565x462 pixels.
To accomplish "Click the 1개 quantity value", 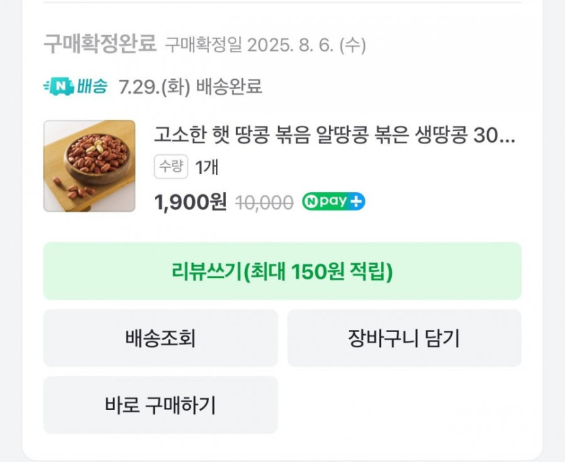I will coord(207,168).
